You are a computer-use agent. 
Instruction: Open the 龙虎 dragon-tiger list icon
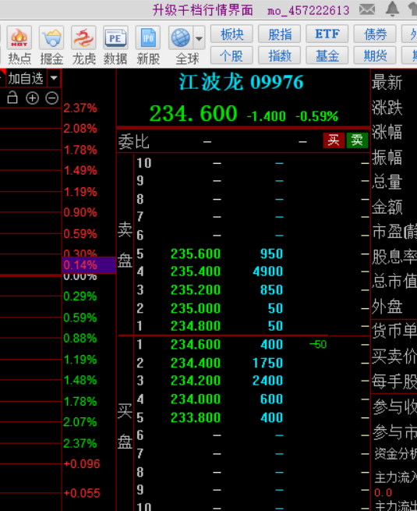click(x=83, y=37)
